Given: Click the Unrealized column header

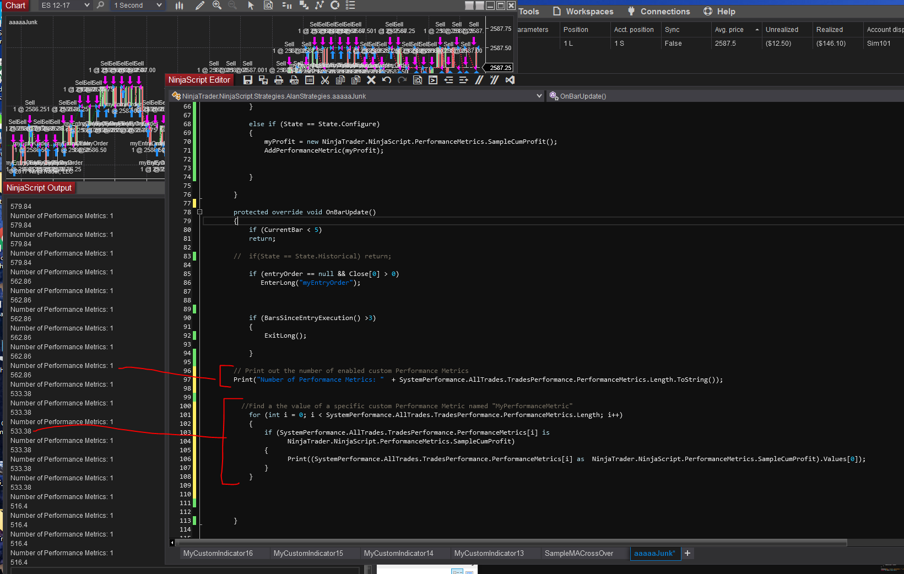Looking at the screenshot, I should point(787,30).
